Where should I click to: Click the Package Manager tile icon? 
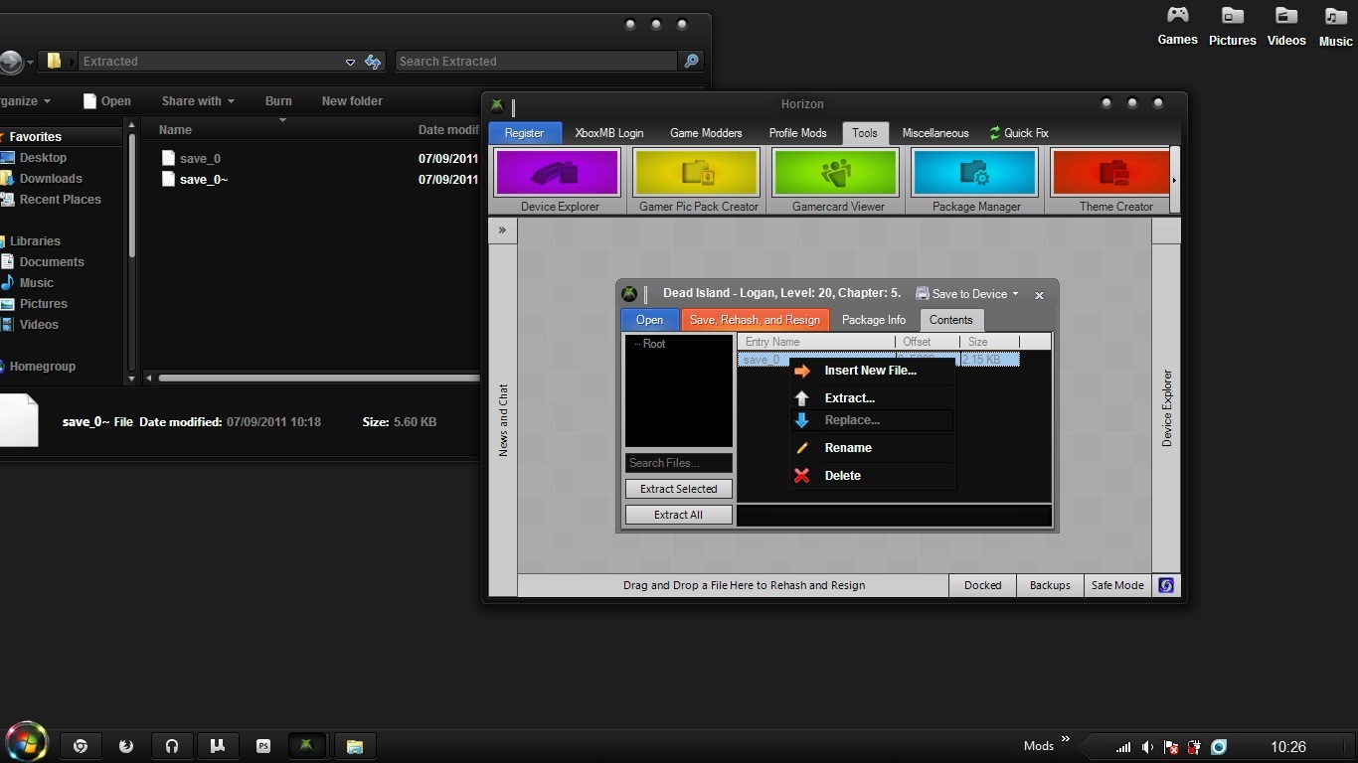975,174
